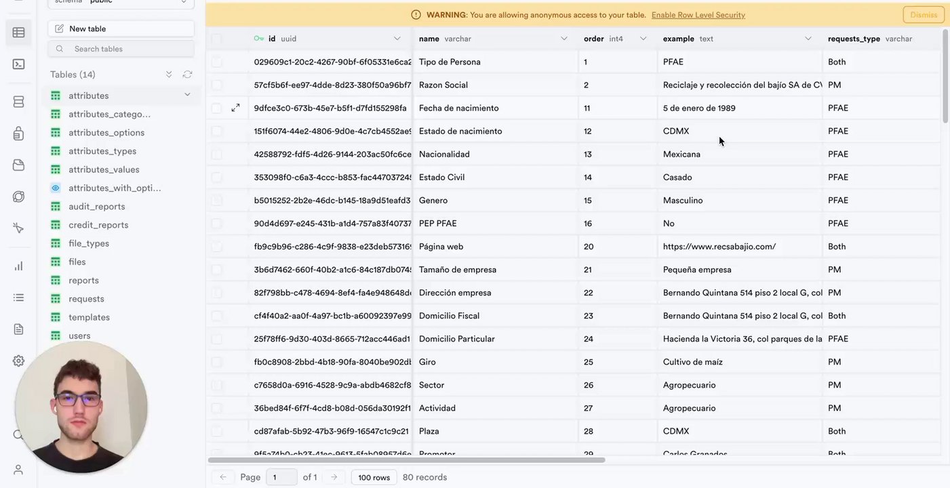Screen dimensions: 950x488
Task: Open project Settings gear icon
Action: pyautogui.click(x=18, y=361)
